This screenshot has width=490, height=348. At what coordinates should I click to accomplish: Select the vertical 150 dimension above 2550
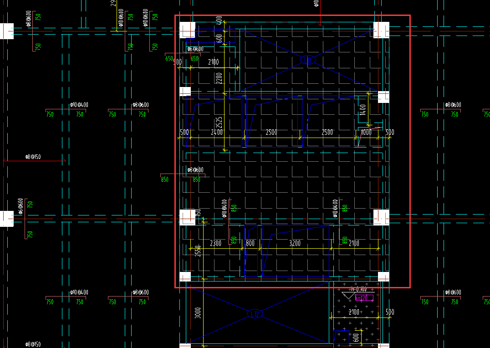pyautogui.click(x=198, y=213)
